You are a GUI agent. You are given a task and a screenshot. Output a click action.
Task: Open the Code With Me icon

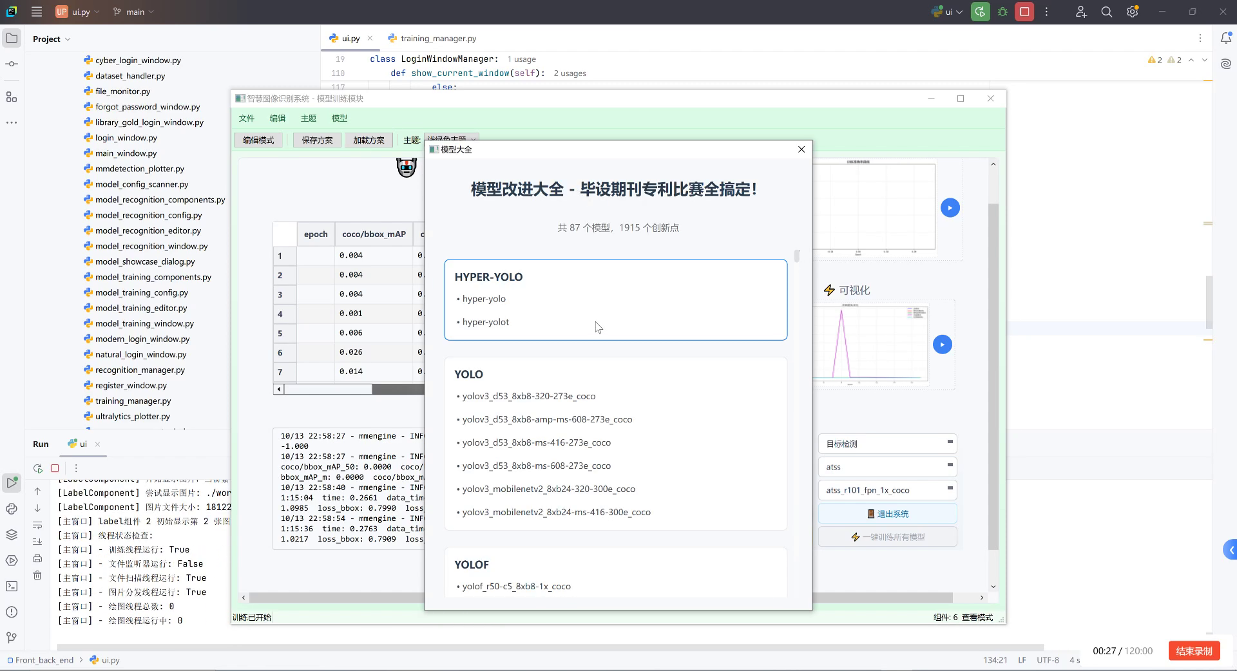tap(1081, 12)
